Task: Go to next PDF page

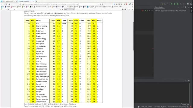Action: click(8, 9)
